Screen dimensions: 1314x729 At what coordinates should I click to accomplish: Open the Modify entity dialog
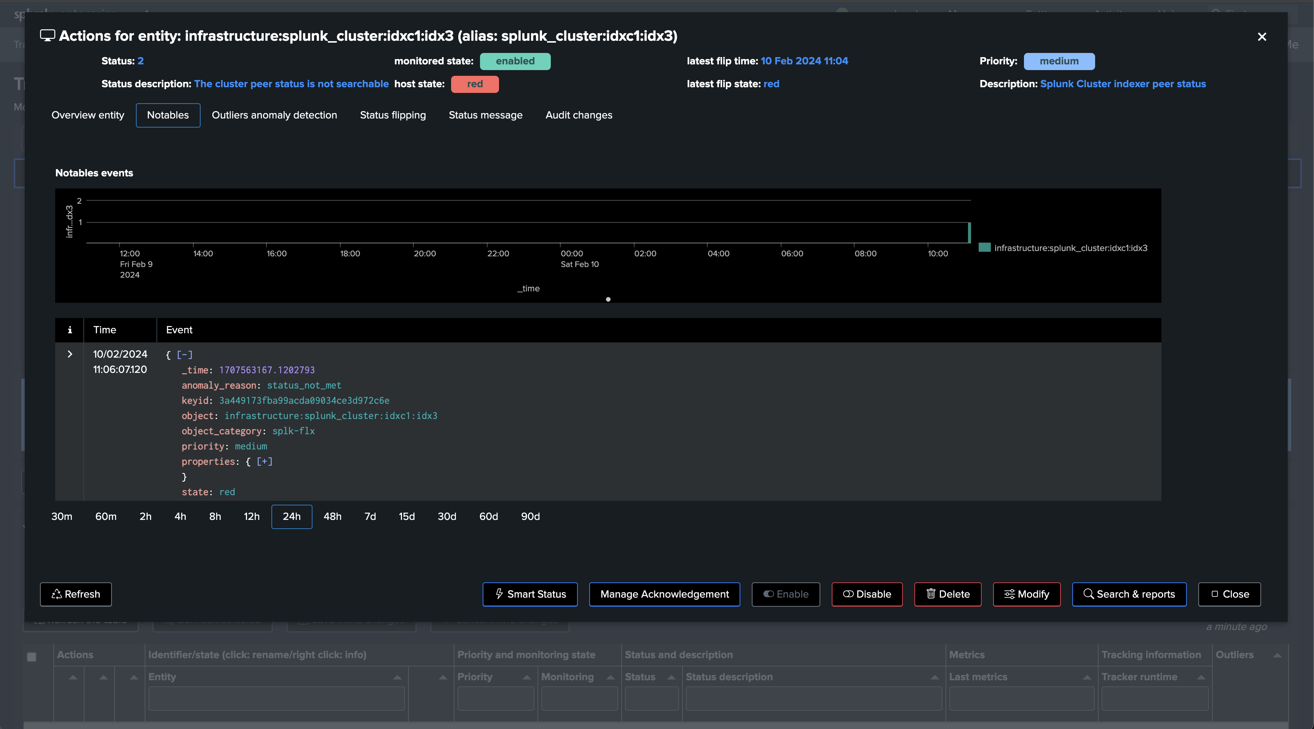(1027, 594)
